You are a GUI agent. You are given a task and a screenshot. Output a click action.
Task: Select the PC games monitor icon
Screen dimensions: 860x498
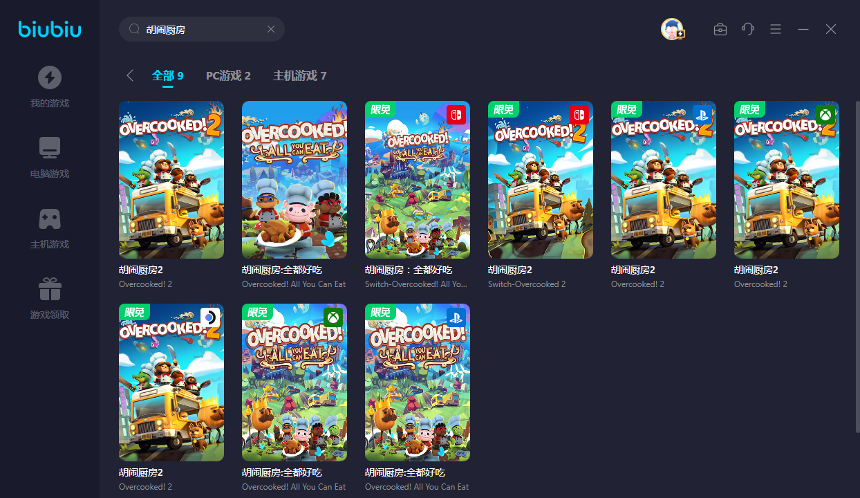49,148
